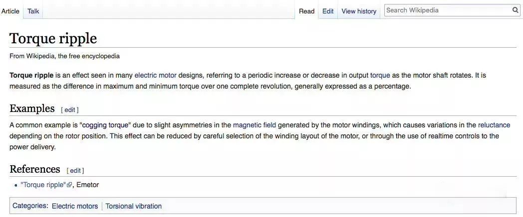The height and width of the screenshot is (217, 523).
Task: Edit the Examples section
Action: pos(70,109)
